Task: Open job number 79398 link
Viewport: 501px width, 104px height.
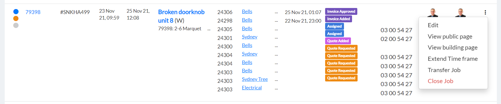Action: point(33,12)
